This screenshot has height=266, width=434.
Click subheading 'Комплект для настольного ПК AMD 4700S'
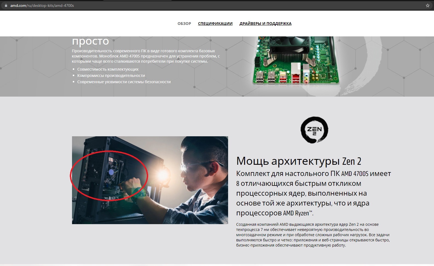(x=314, y=193)
